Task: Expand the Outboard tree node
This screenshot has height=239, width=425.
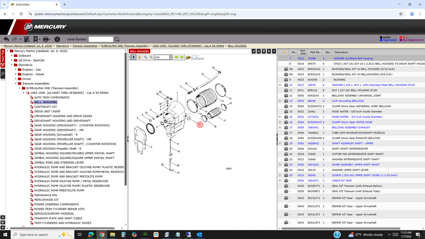Action: [12, 56]
